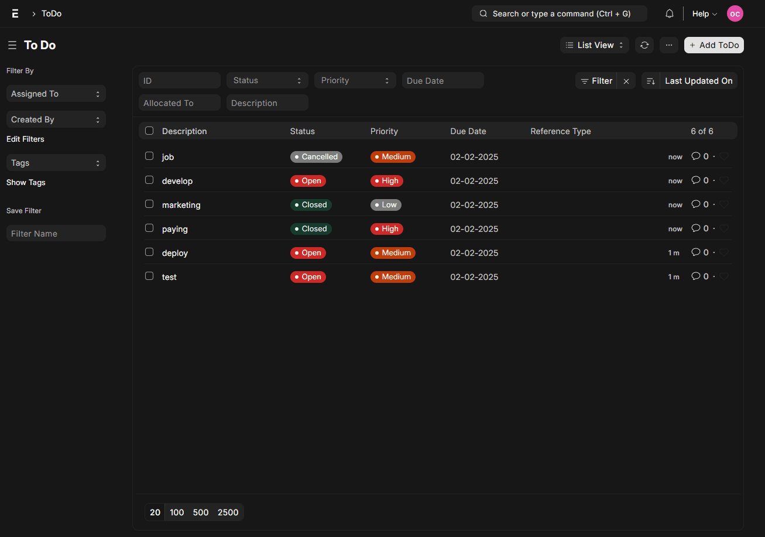Open the Help menu
Viewport: 765px width, 537px height.
click(x=705, y=13)
